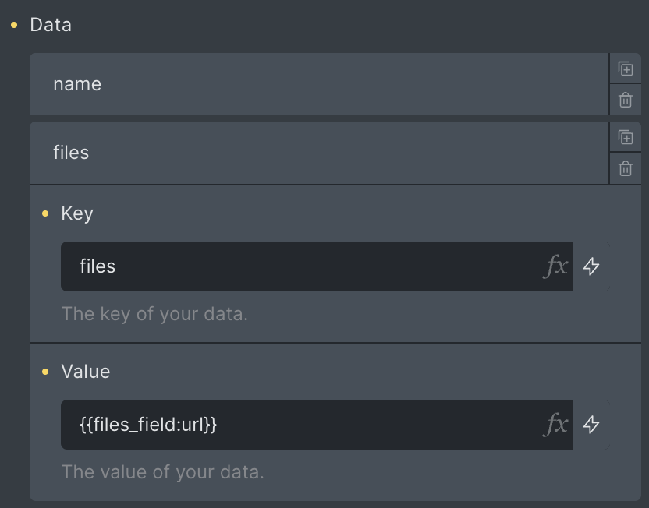Click the yellow dot beside Value

pyautogui.click(x=45, y=372)
